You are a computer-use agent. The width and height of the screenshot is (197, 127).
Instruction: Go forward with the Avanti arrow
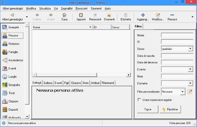pyautogui.click(x=51, y=17)
